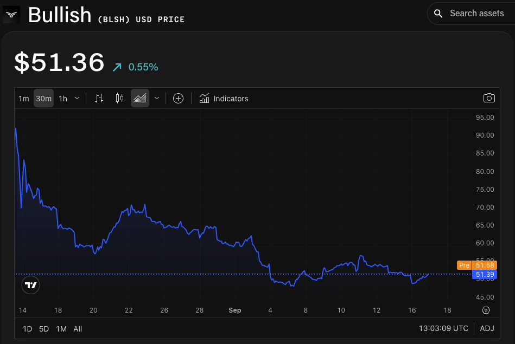This screenshot has height=344, width=515.
Task: Click the bar change style icon
Action: tap(99, 98)
